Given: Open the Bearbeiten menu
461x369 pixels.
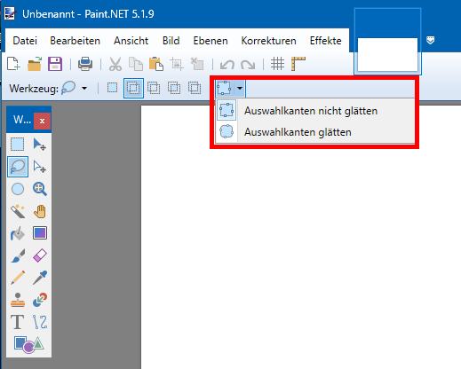Looking at the screenshot, I should [x=75, y=41].
